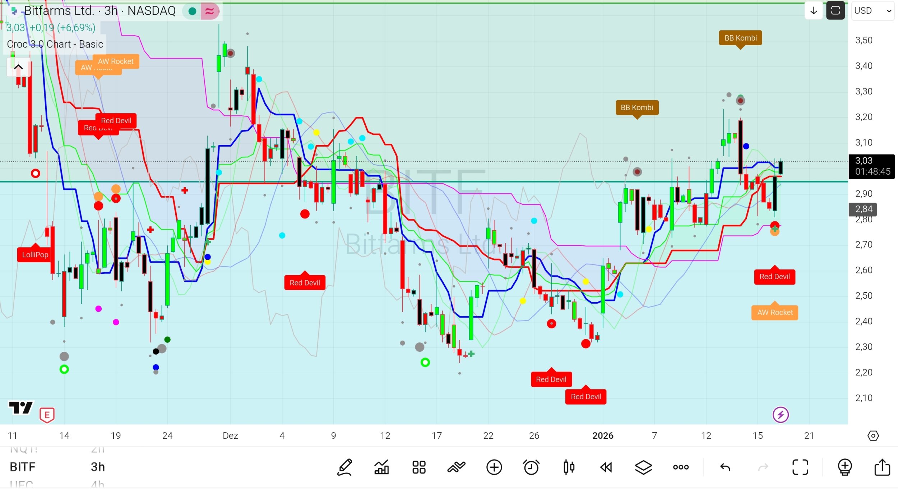Click the share/export icon
This screenshot has width=898, height=489.
point(882,467)
